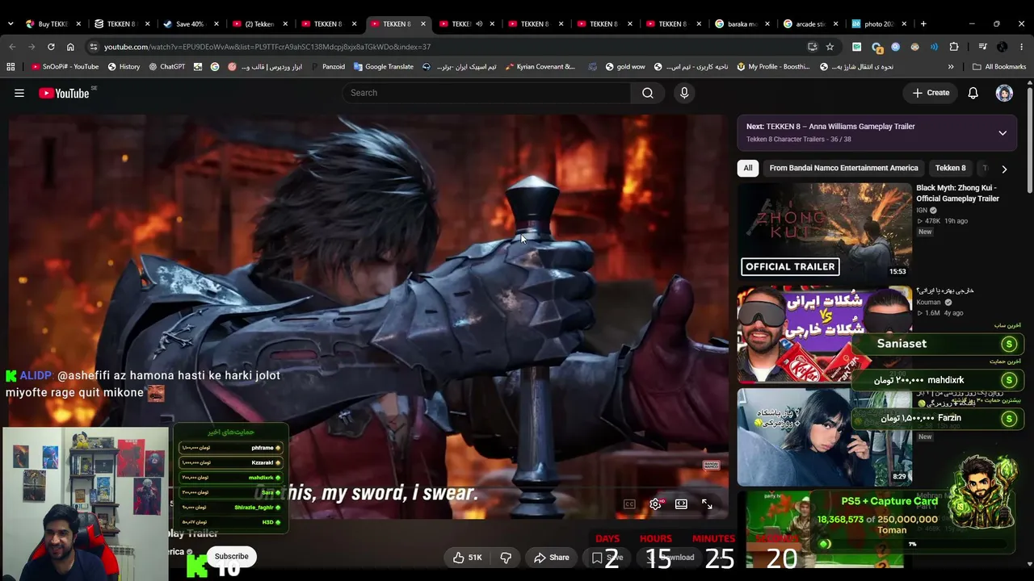Switch the player to theater mode

tap(681, 504)
